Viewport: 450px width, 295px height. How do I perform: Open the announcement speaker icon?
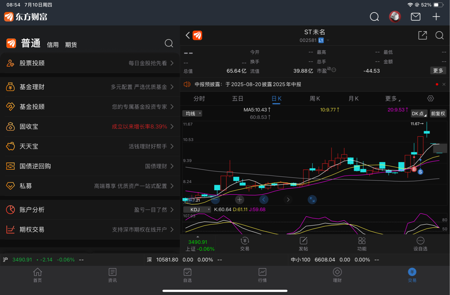point(187,84)
